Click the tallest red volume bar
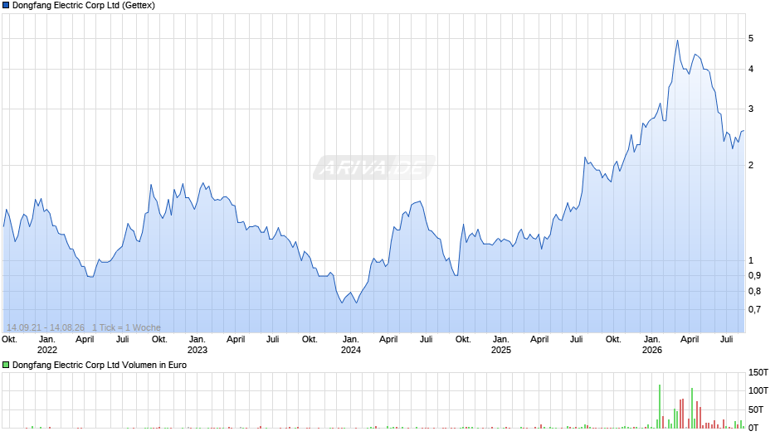 pyautogui.click(x=682, y=414)
